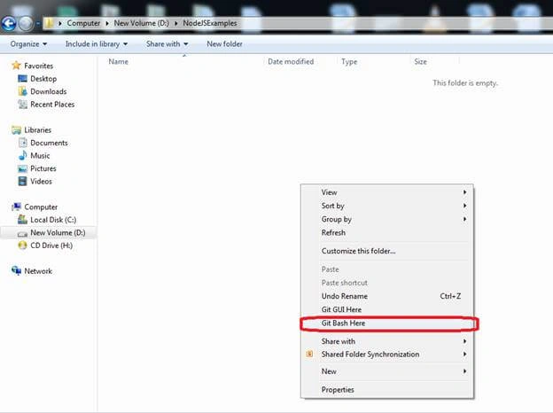Image resolution: width=553 pixels, height=413 pixels.
Task: Click the Back navigation arrow button
Action: (9, 24)
